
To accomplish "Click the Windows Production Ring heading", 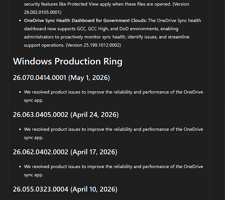I will pos(68,61).
